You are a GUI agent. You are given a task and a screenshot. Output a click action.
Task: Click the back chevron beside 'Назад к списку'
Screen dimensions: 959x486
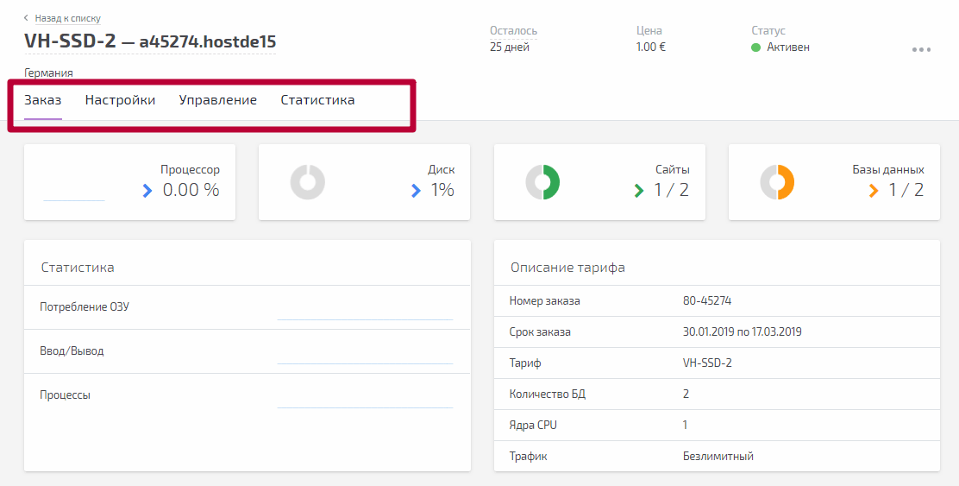26,18
